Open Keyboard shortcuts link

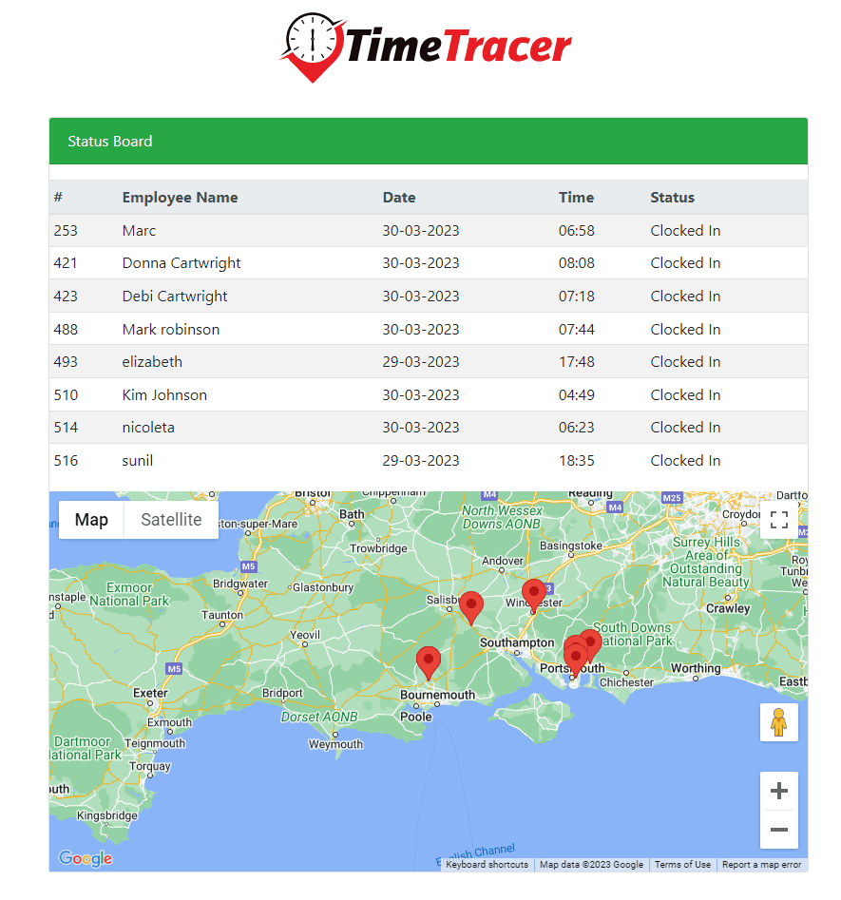(x=487, y=865)
